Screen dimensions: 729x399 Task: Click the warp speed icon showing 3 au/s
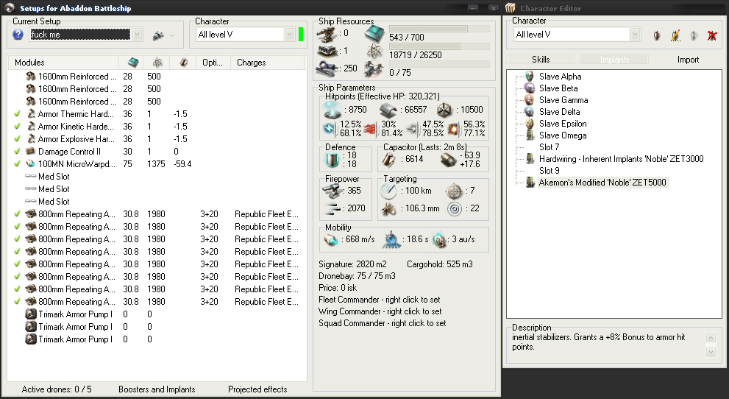(x=439, y=239)
